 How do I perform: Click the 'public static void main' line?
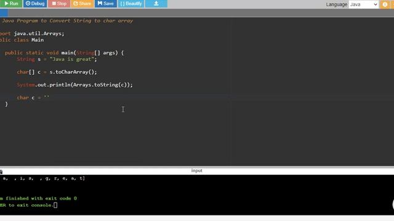[64, 53]
